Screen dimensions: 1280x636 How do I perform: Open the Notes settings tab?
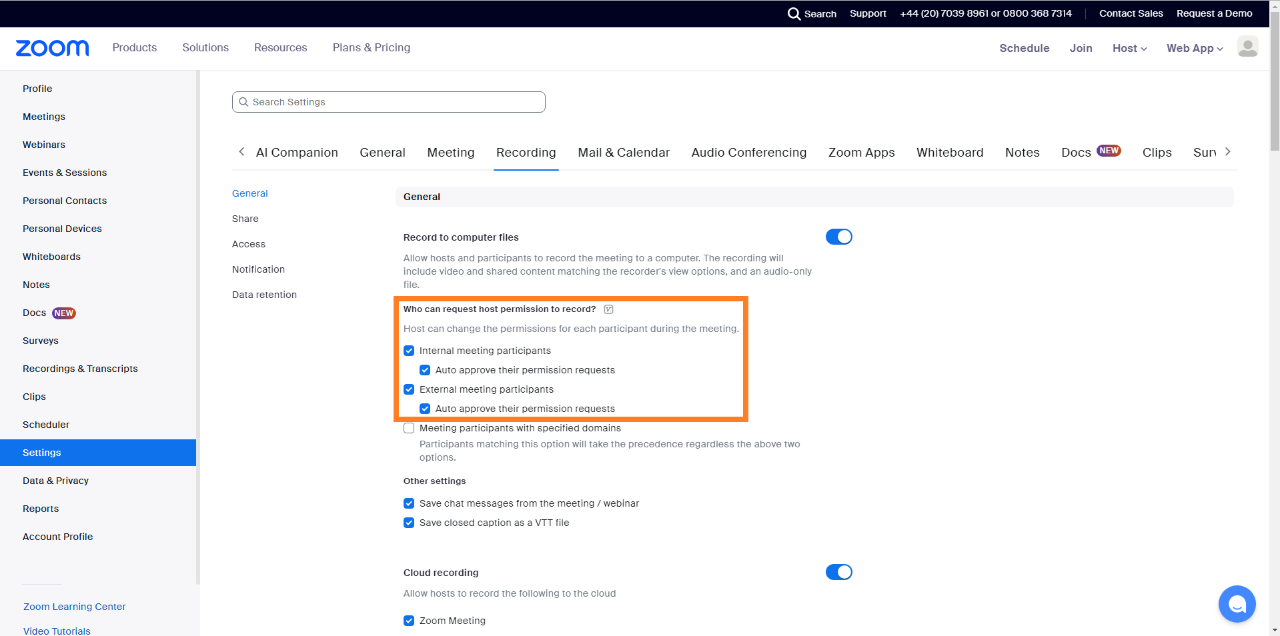click(1023, 153)
